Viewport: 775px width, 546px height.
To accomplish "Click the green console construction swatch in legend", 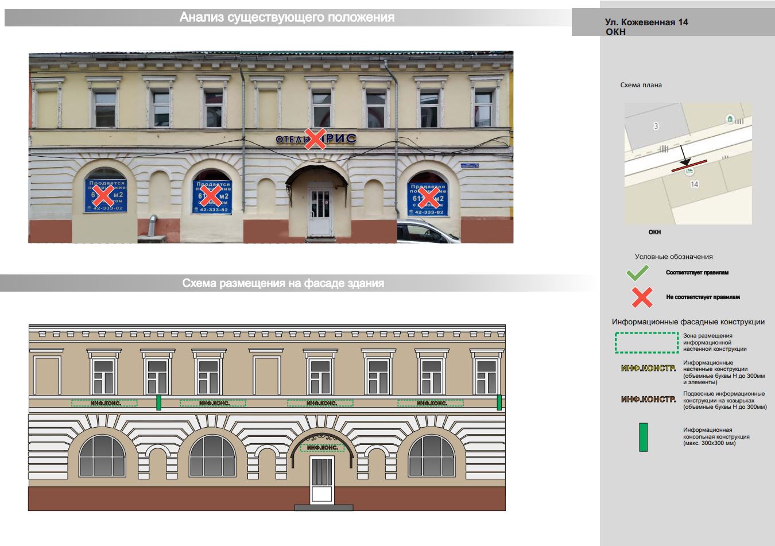I will point(644,437).
